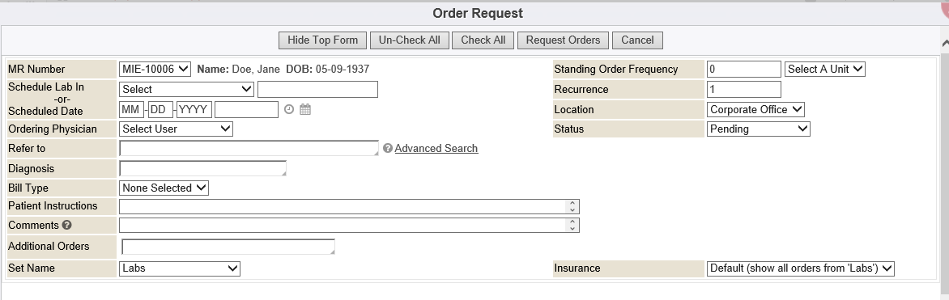The width and height of the screenshot is (949, 300).
Task: Click the clock icon beside scheduled time
Action: (x=289, y=109)
